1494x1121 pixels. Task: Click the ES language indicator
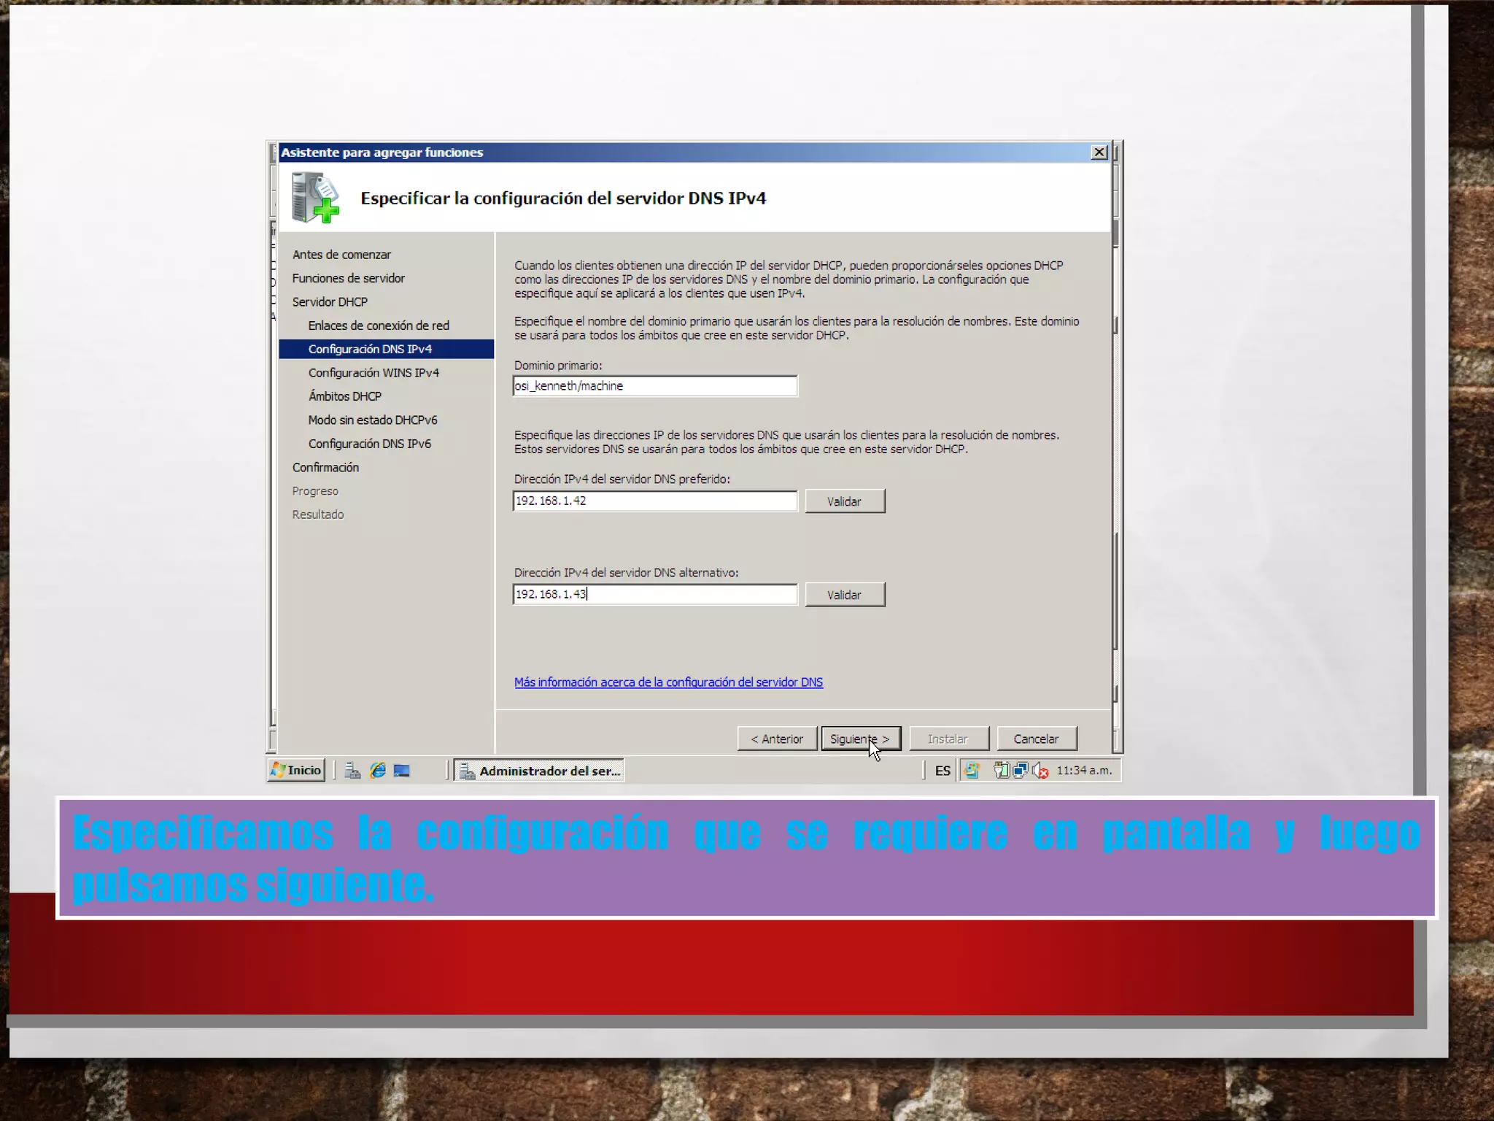coord(943,771)
